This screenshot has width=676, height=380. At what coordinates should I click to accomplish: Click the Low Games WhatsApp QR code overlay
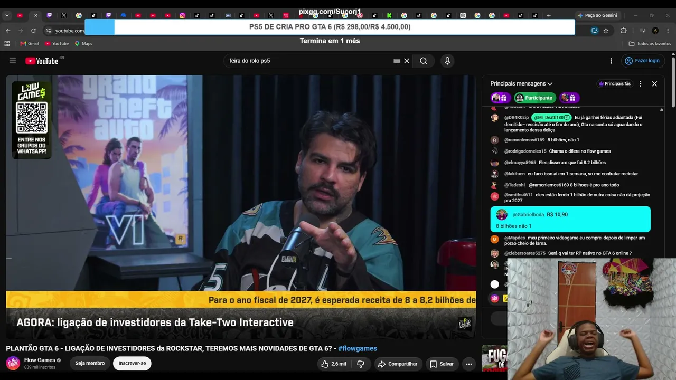click(x=32, y=120)
